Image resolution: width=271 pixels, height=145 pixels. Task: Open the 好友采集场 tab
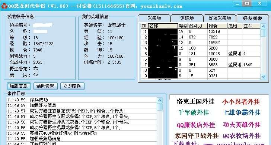pyautogui.click(x=220, y=18)
